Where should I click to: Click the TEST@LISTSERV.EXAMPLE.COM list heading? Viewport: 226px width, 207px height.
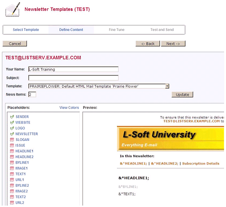(43, 58)
